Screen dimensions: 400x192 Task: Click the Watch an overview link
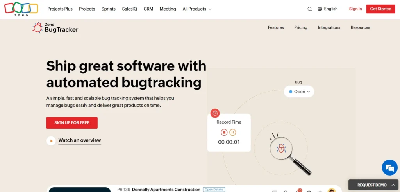click(80, 140)
